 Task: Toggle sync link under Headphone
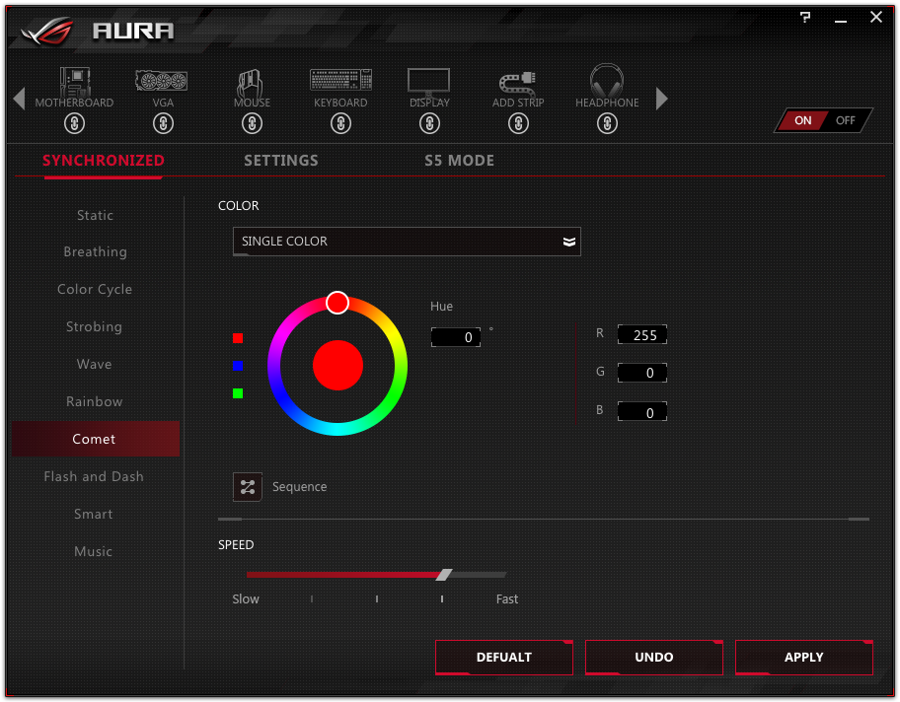click(607, 123)
